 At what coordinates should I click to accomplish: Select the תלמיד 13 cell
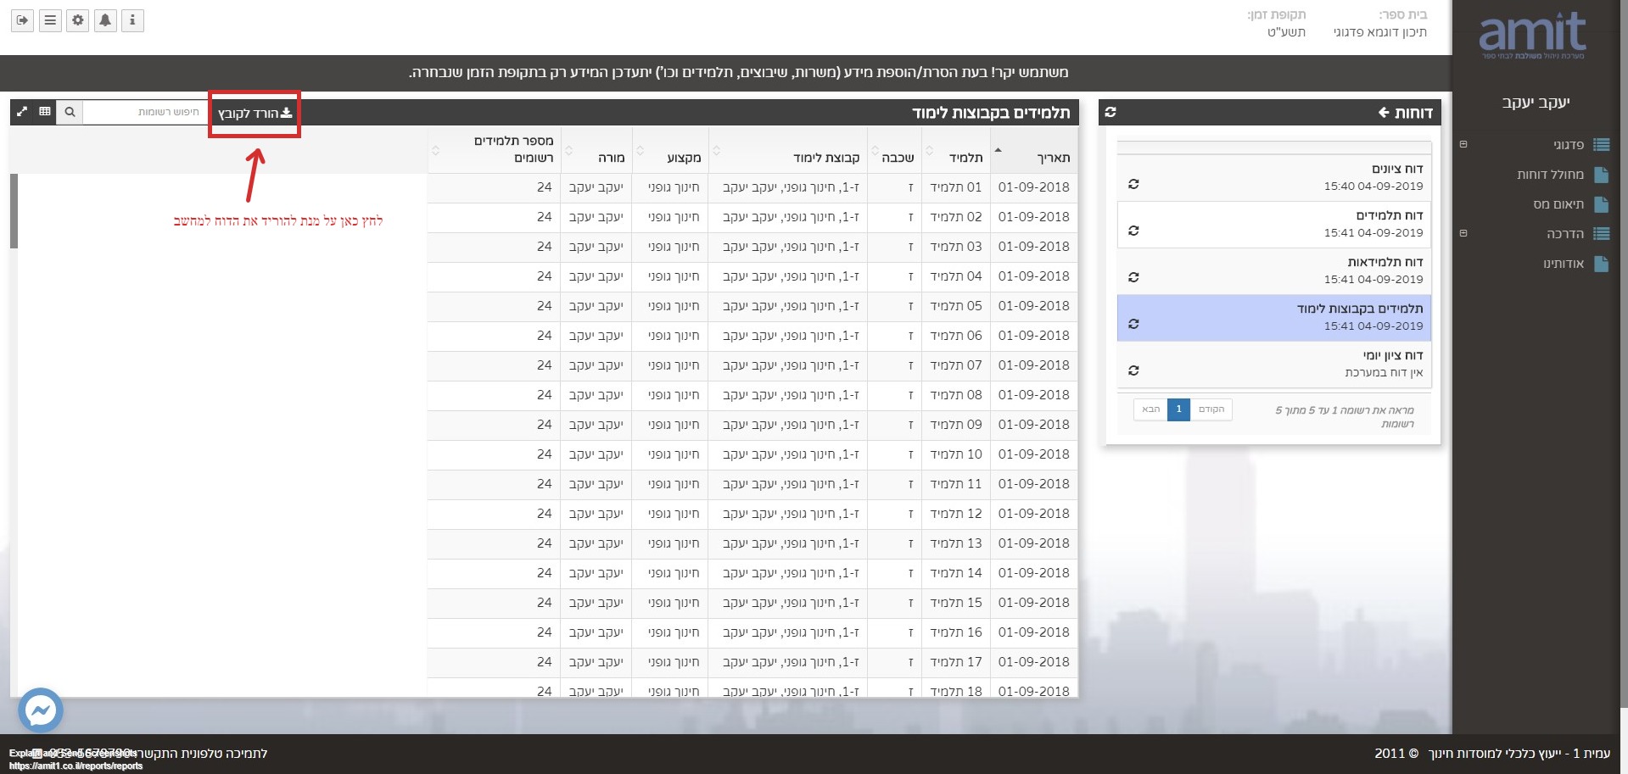tap(956, 543)
